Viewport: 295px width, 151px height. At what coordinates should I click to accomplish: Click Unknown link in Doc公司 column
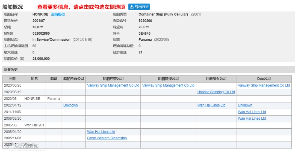pos(245,105)
